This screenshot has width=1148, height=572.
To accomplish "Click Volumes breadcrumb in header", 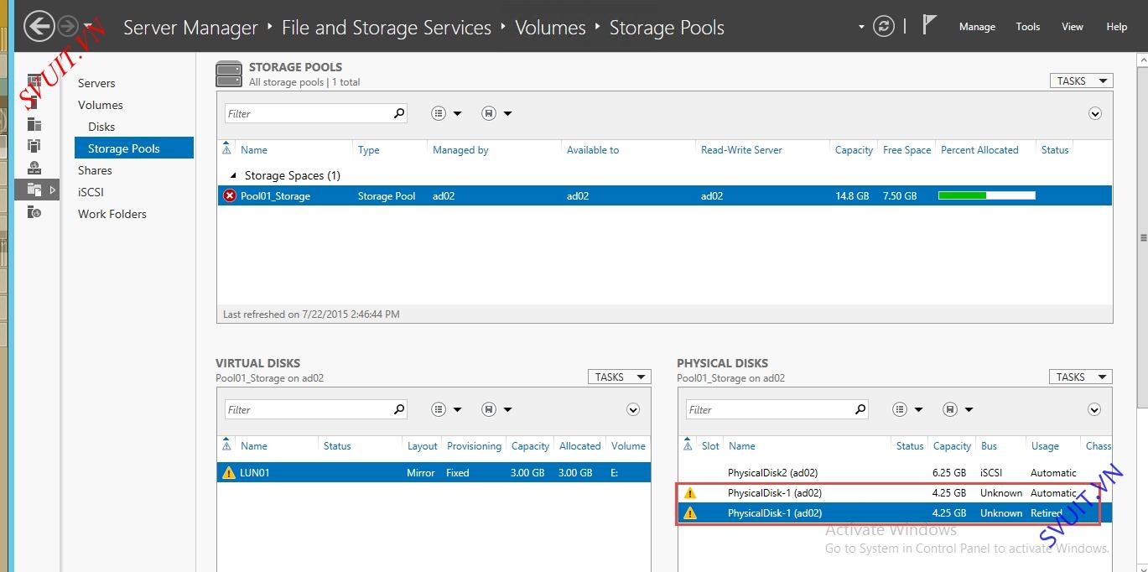I will tap(550, 28).
